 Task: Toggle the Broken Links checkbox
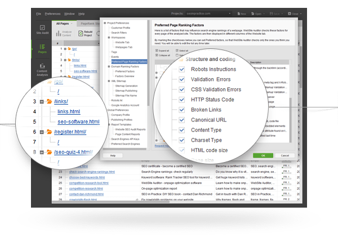point(182,110)
